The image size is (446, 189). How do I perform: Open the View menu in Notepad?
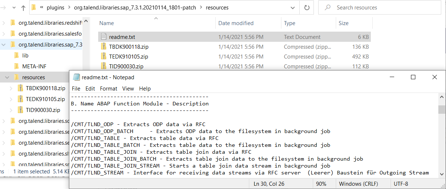[x=128, y=88]
